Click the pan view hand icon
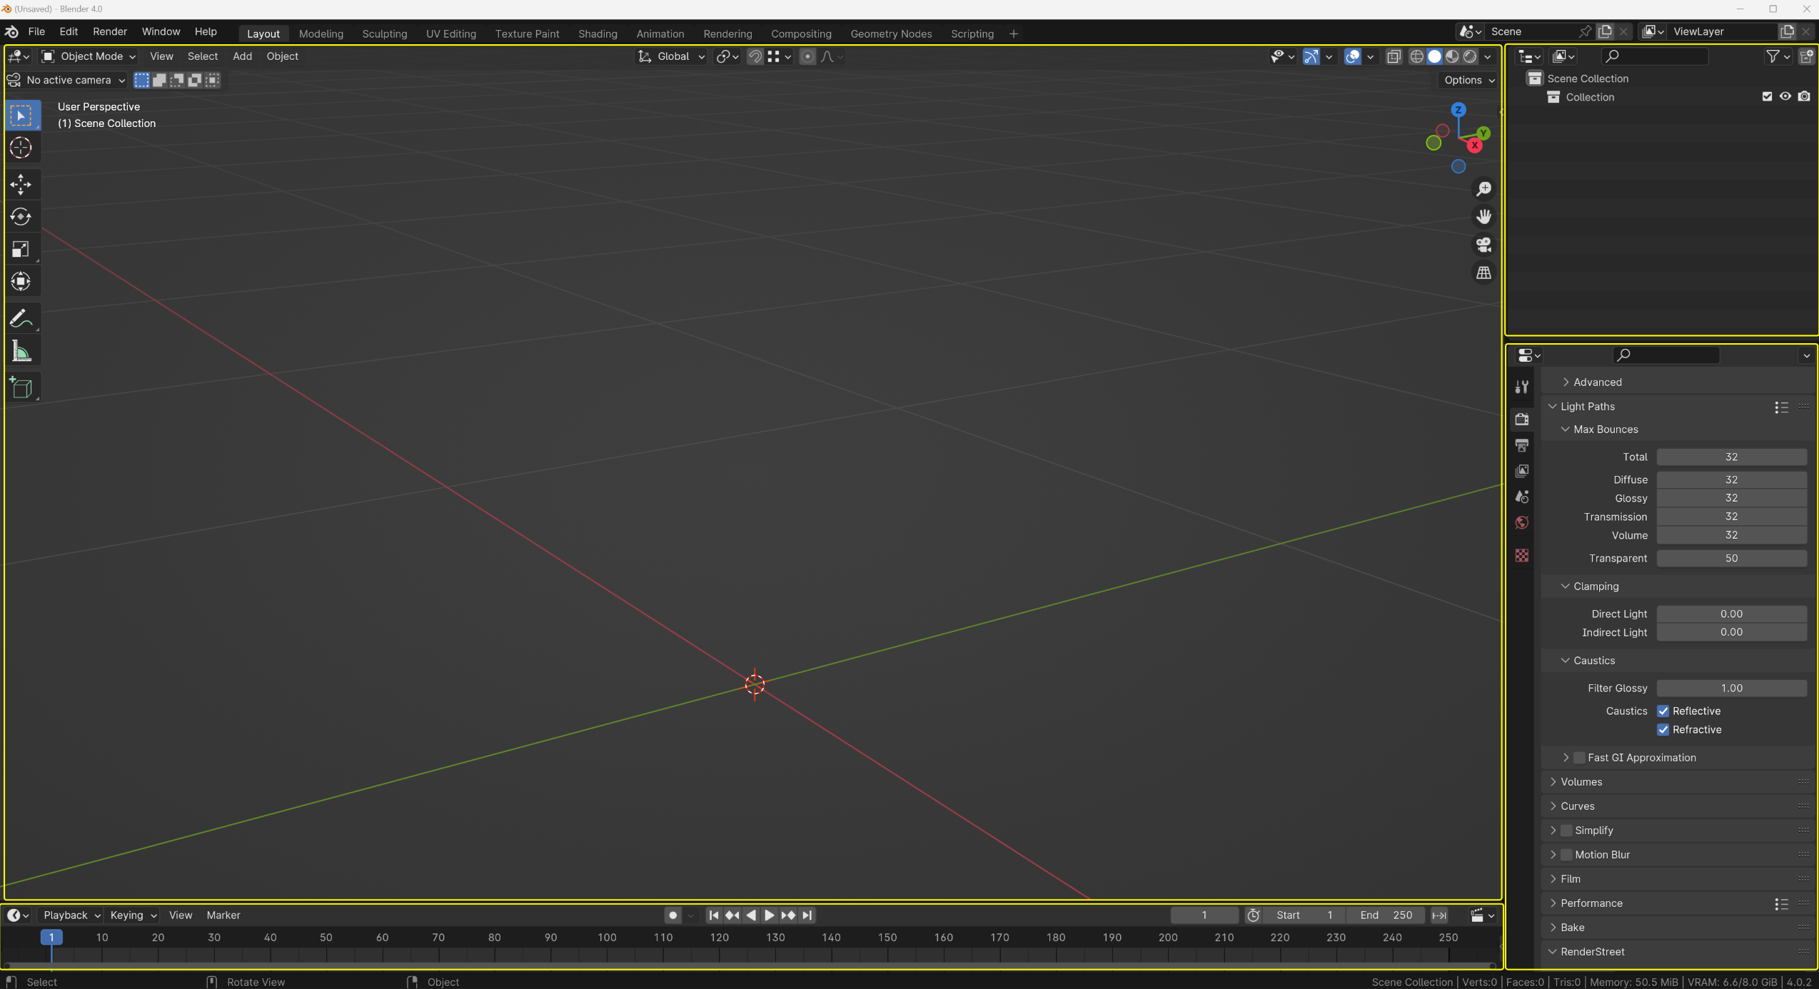 [1483, 216]
